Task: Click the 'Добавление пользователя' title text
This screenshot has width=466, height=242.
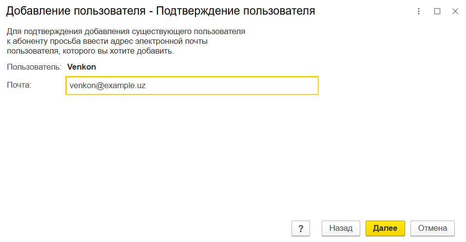Action: pos(72,11)
